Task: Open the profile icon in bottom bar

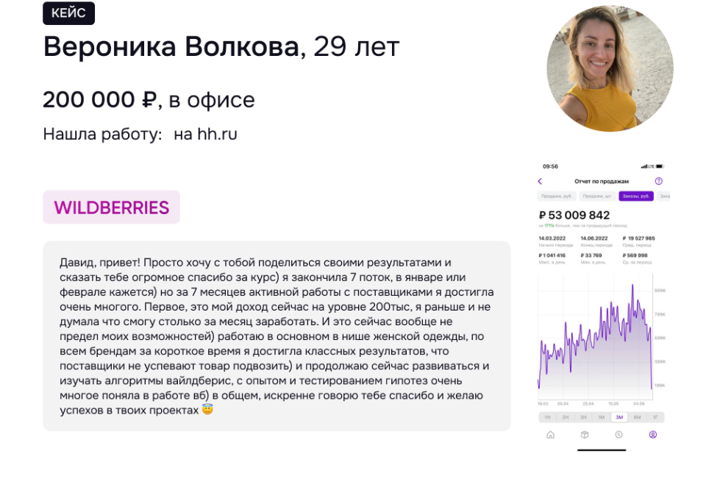Action: point(652,435)
